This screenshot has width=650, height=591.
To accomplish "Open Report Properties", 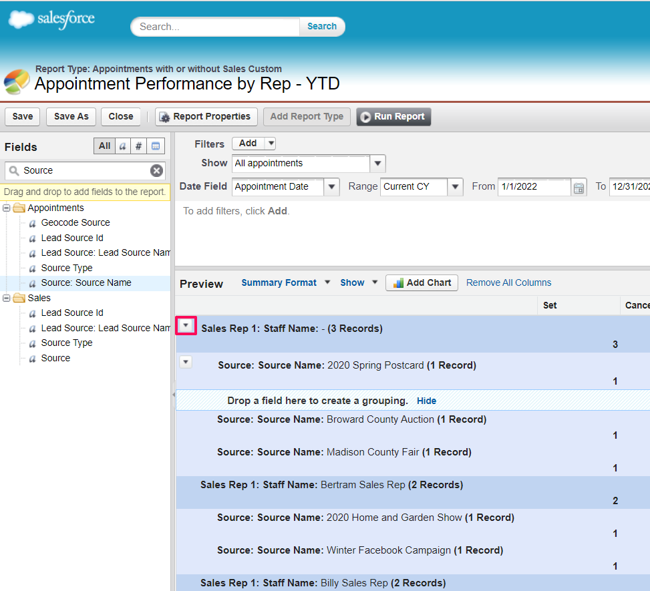I will point(206,117).
